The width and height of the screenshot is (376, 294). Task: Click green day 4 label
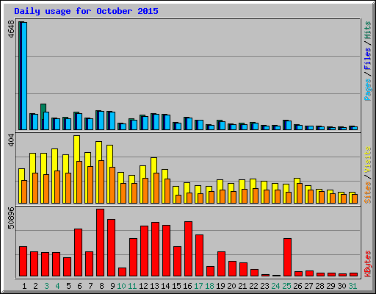[x=57, y=286]
